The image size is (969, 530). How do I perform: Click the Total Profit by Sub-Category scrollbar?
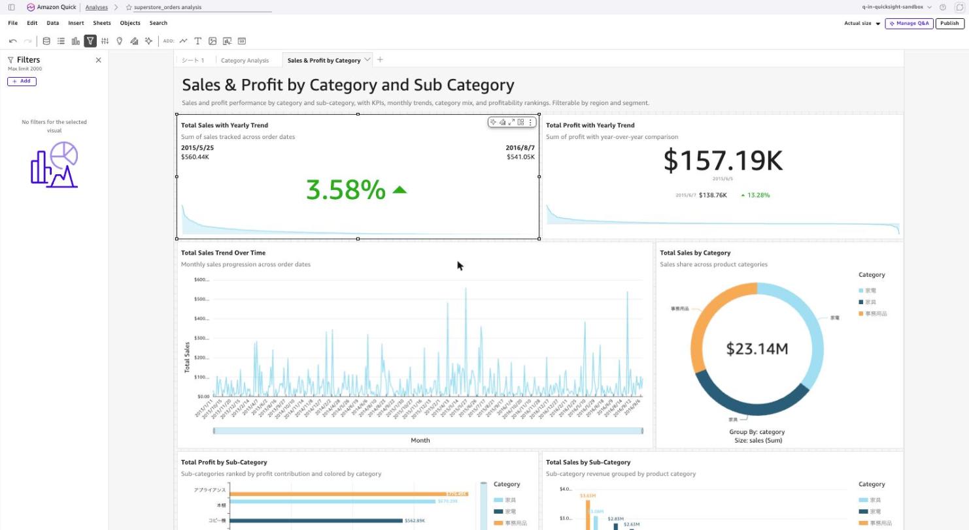click(484, 505)
